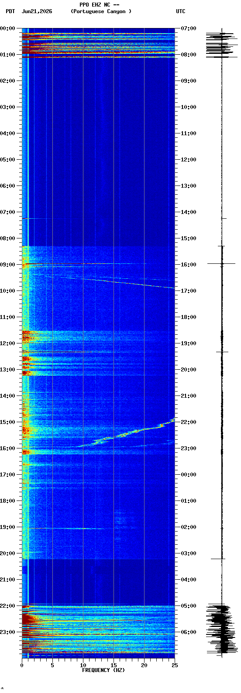Click the PDT timezone label
Screen dimensions: 241x693
pyautogui.click(x=10, y=11)
